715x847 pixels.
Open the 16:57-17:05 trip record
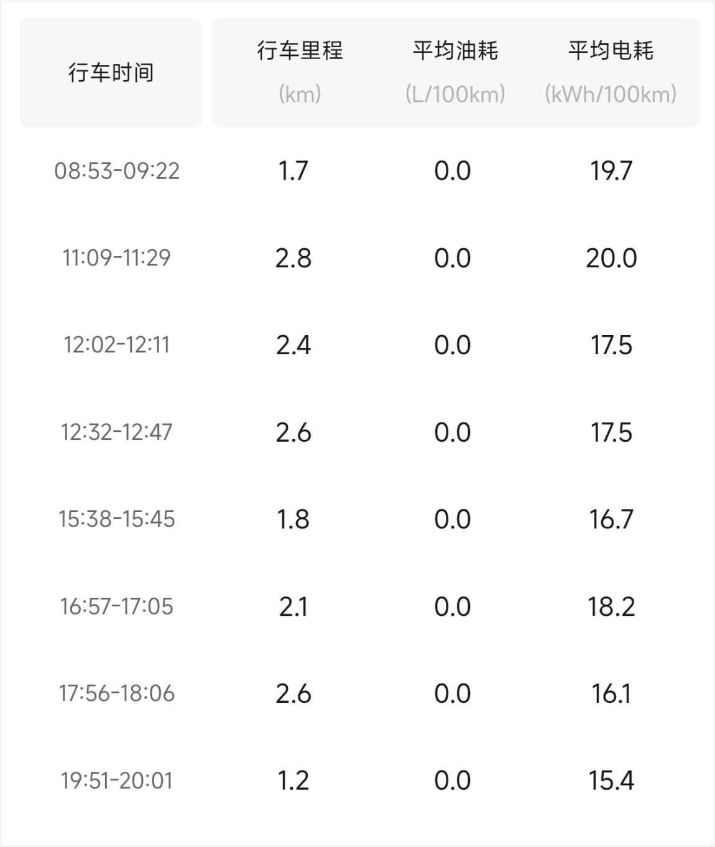click(117, 606)
